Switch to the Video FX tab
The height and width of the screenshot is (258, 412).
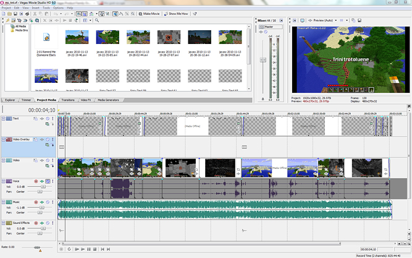86,100
